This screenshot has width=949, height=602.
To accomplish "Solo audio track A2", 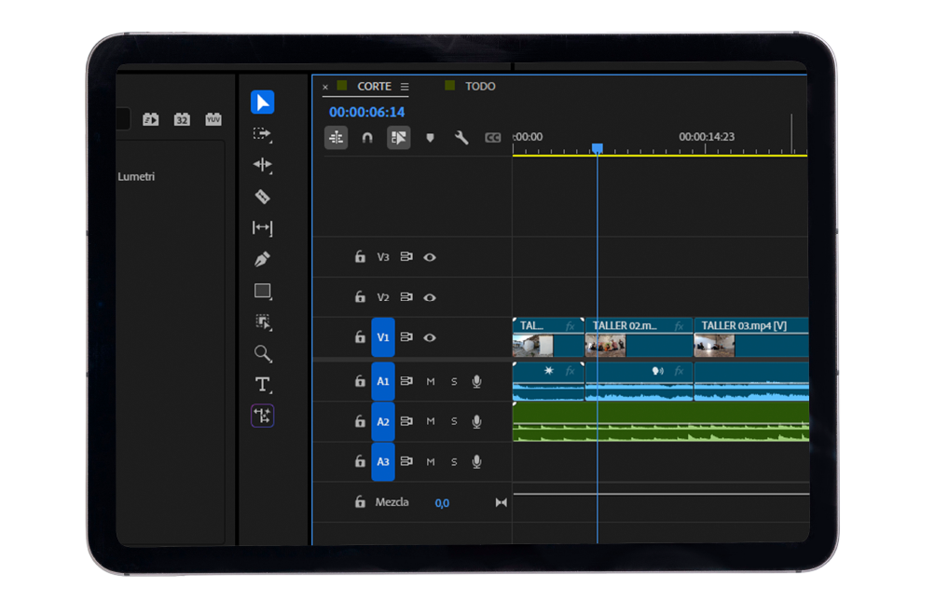I will pos(454,421).
